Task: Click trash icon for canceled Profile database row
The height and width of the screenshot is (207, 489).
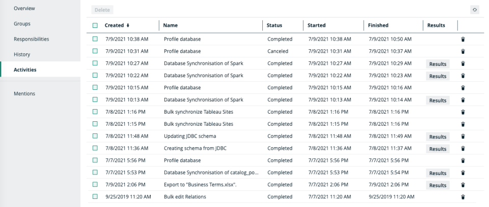Action: pos(463,51)
